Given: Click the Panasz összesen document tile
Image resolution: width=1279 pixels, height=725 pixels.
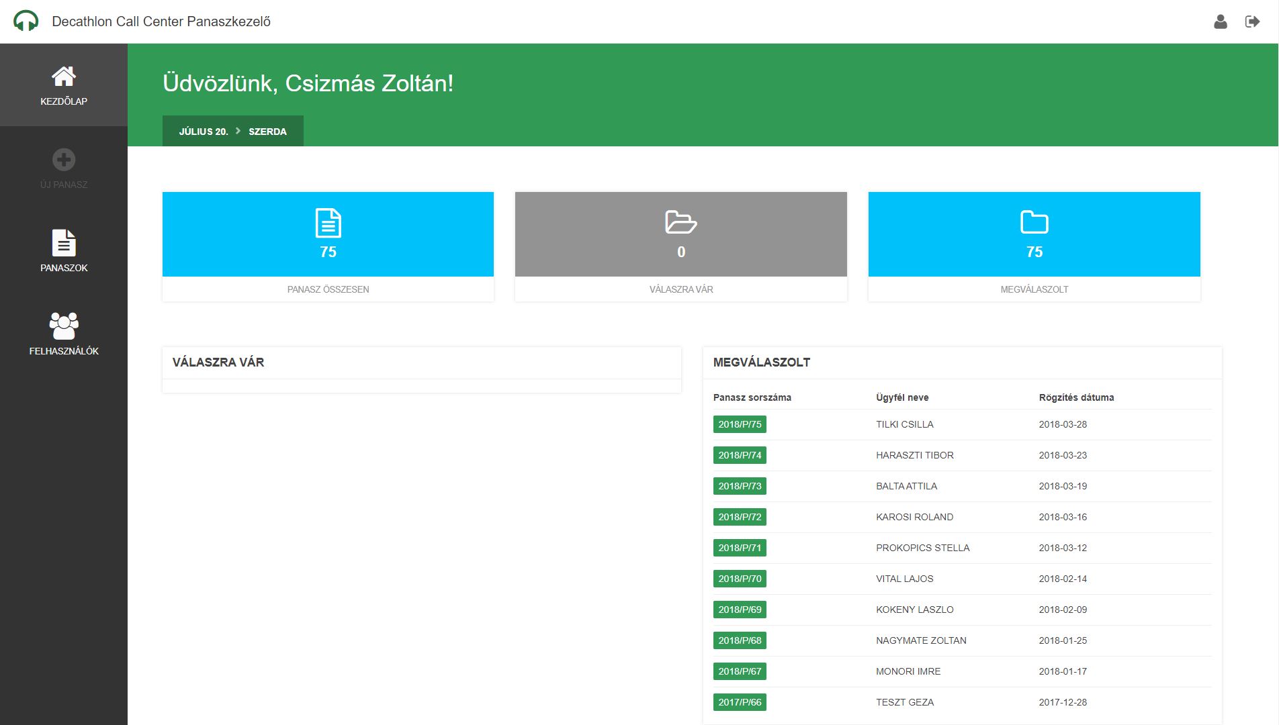Looking at the screenshot, I should tap(328, 234).
